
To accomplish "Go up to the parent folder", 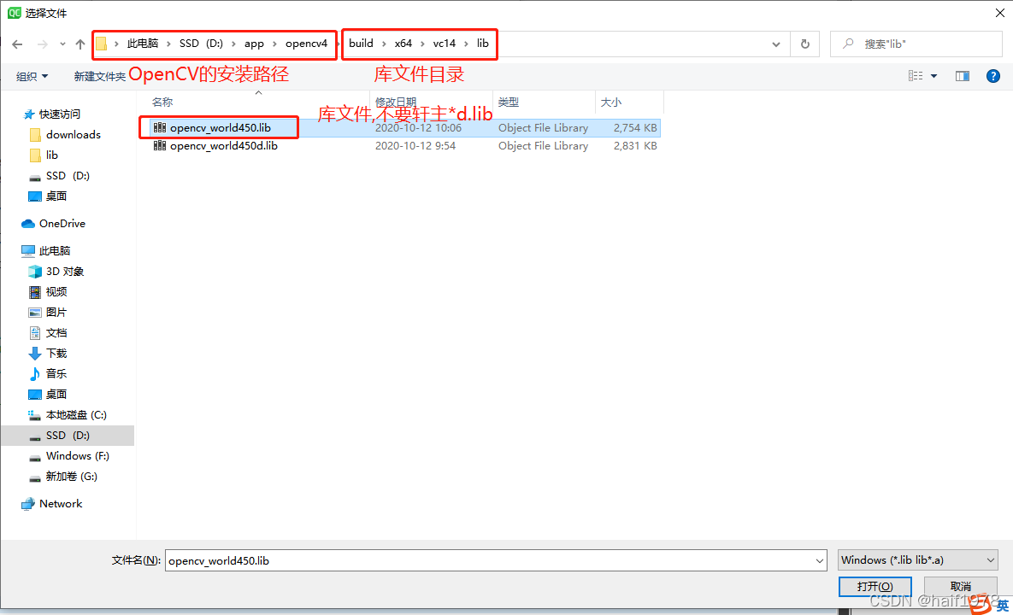I will point(80,44).
